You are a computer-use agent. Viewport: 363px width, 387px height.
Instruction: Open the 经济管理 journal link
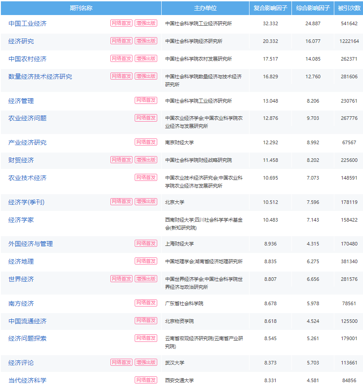(21, 101)
